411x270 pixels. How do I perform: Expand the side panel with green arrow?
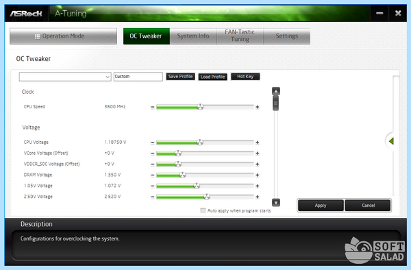391,141
